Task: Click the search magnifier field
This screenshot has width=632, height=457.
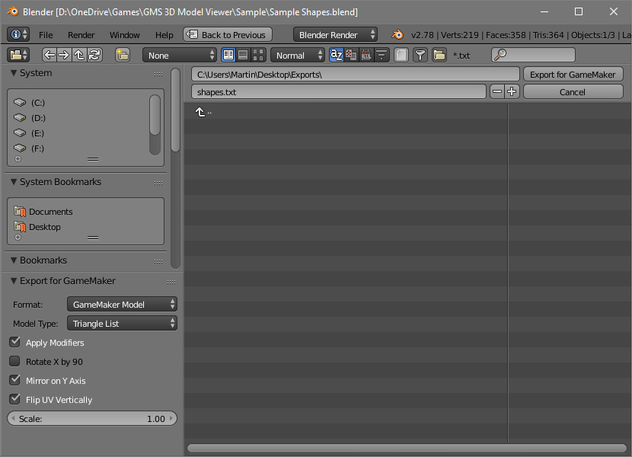Action: tap(533, 55)
